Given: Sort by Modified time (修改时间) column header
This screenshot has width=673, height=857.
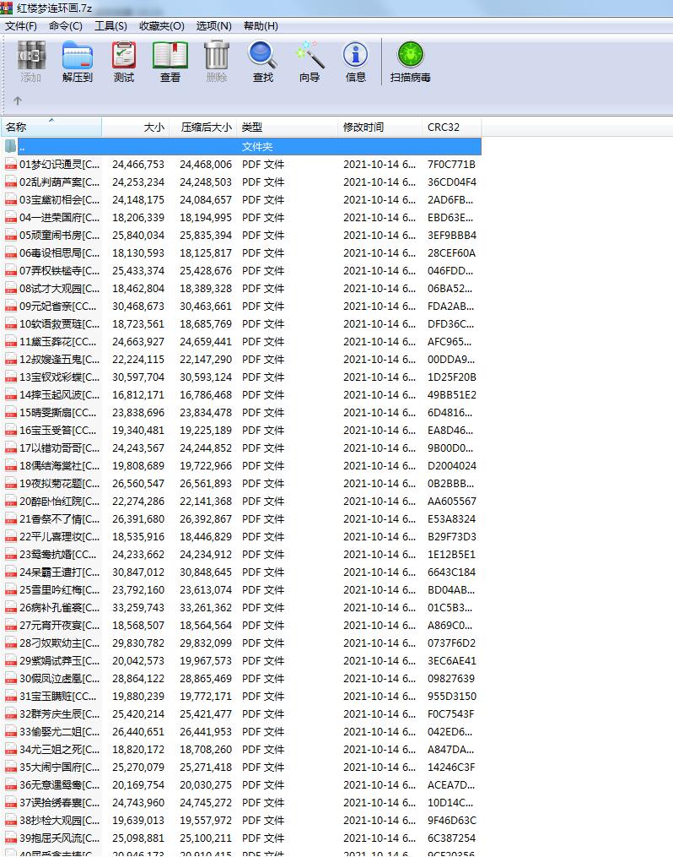Looking at the screenshot, I should [380, 127].
